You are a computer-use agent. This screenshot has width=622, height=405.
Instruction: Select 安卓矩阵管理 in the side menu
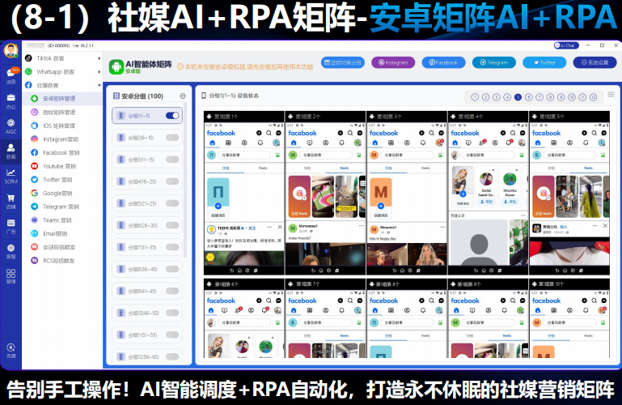(x=62, y=99)
